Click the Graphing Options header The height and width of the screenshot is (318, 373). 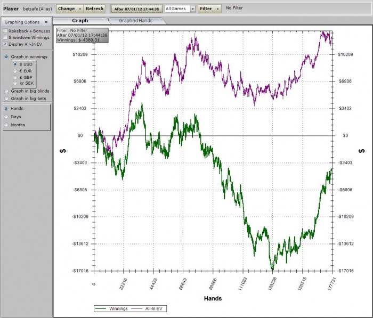[27, 22]
